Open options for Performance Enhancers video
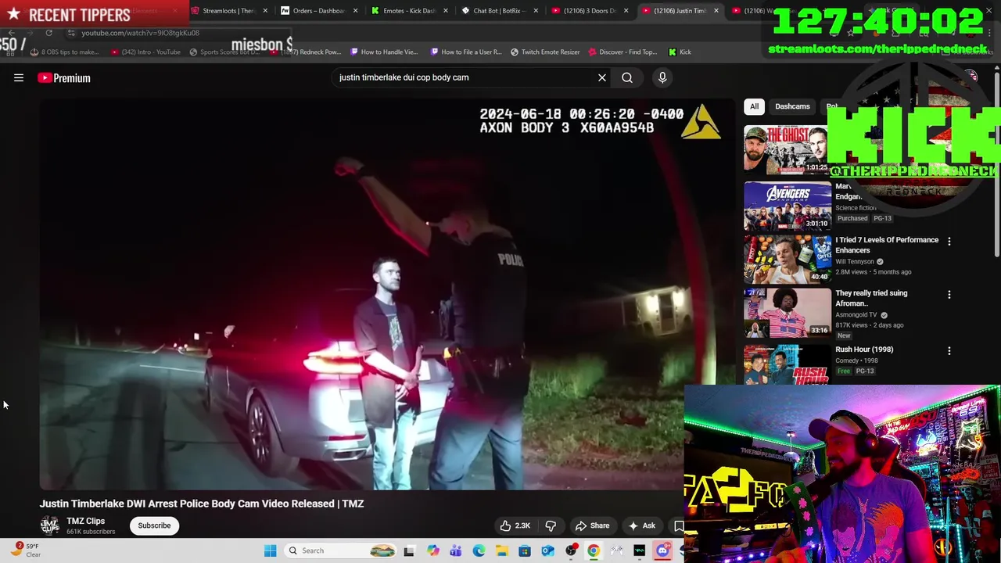1001x563 pixels. (x=949, y=242)
